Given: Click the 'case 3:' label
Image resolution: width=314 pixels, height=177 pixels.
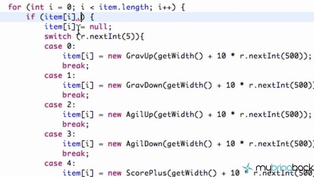Looking at the screenshot, I should (60, 134).
